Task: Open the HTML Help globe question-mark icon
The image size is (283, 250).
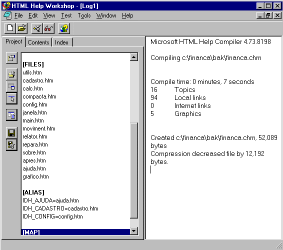Action: [x=64, y=28]
